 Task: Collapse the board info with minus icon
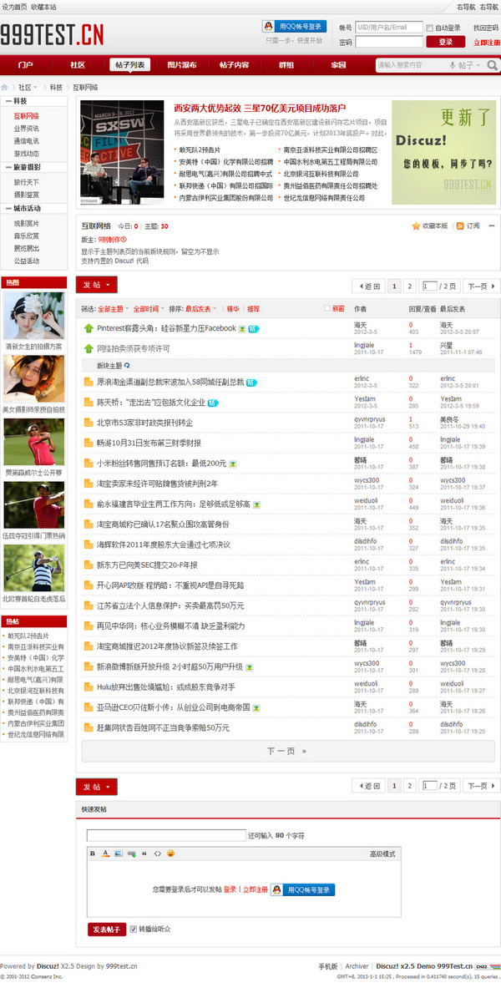[x=492, y=225]
